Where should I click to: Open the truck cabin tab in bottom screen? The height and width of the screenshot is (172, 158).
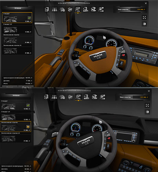click(46, 97)
